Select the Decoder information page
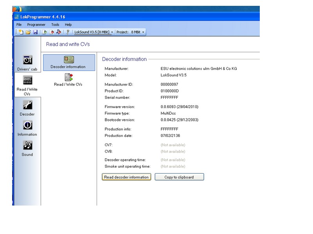 pyautogui.click(x=69, y=62)
